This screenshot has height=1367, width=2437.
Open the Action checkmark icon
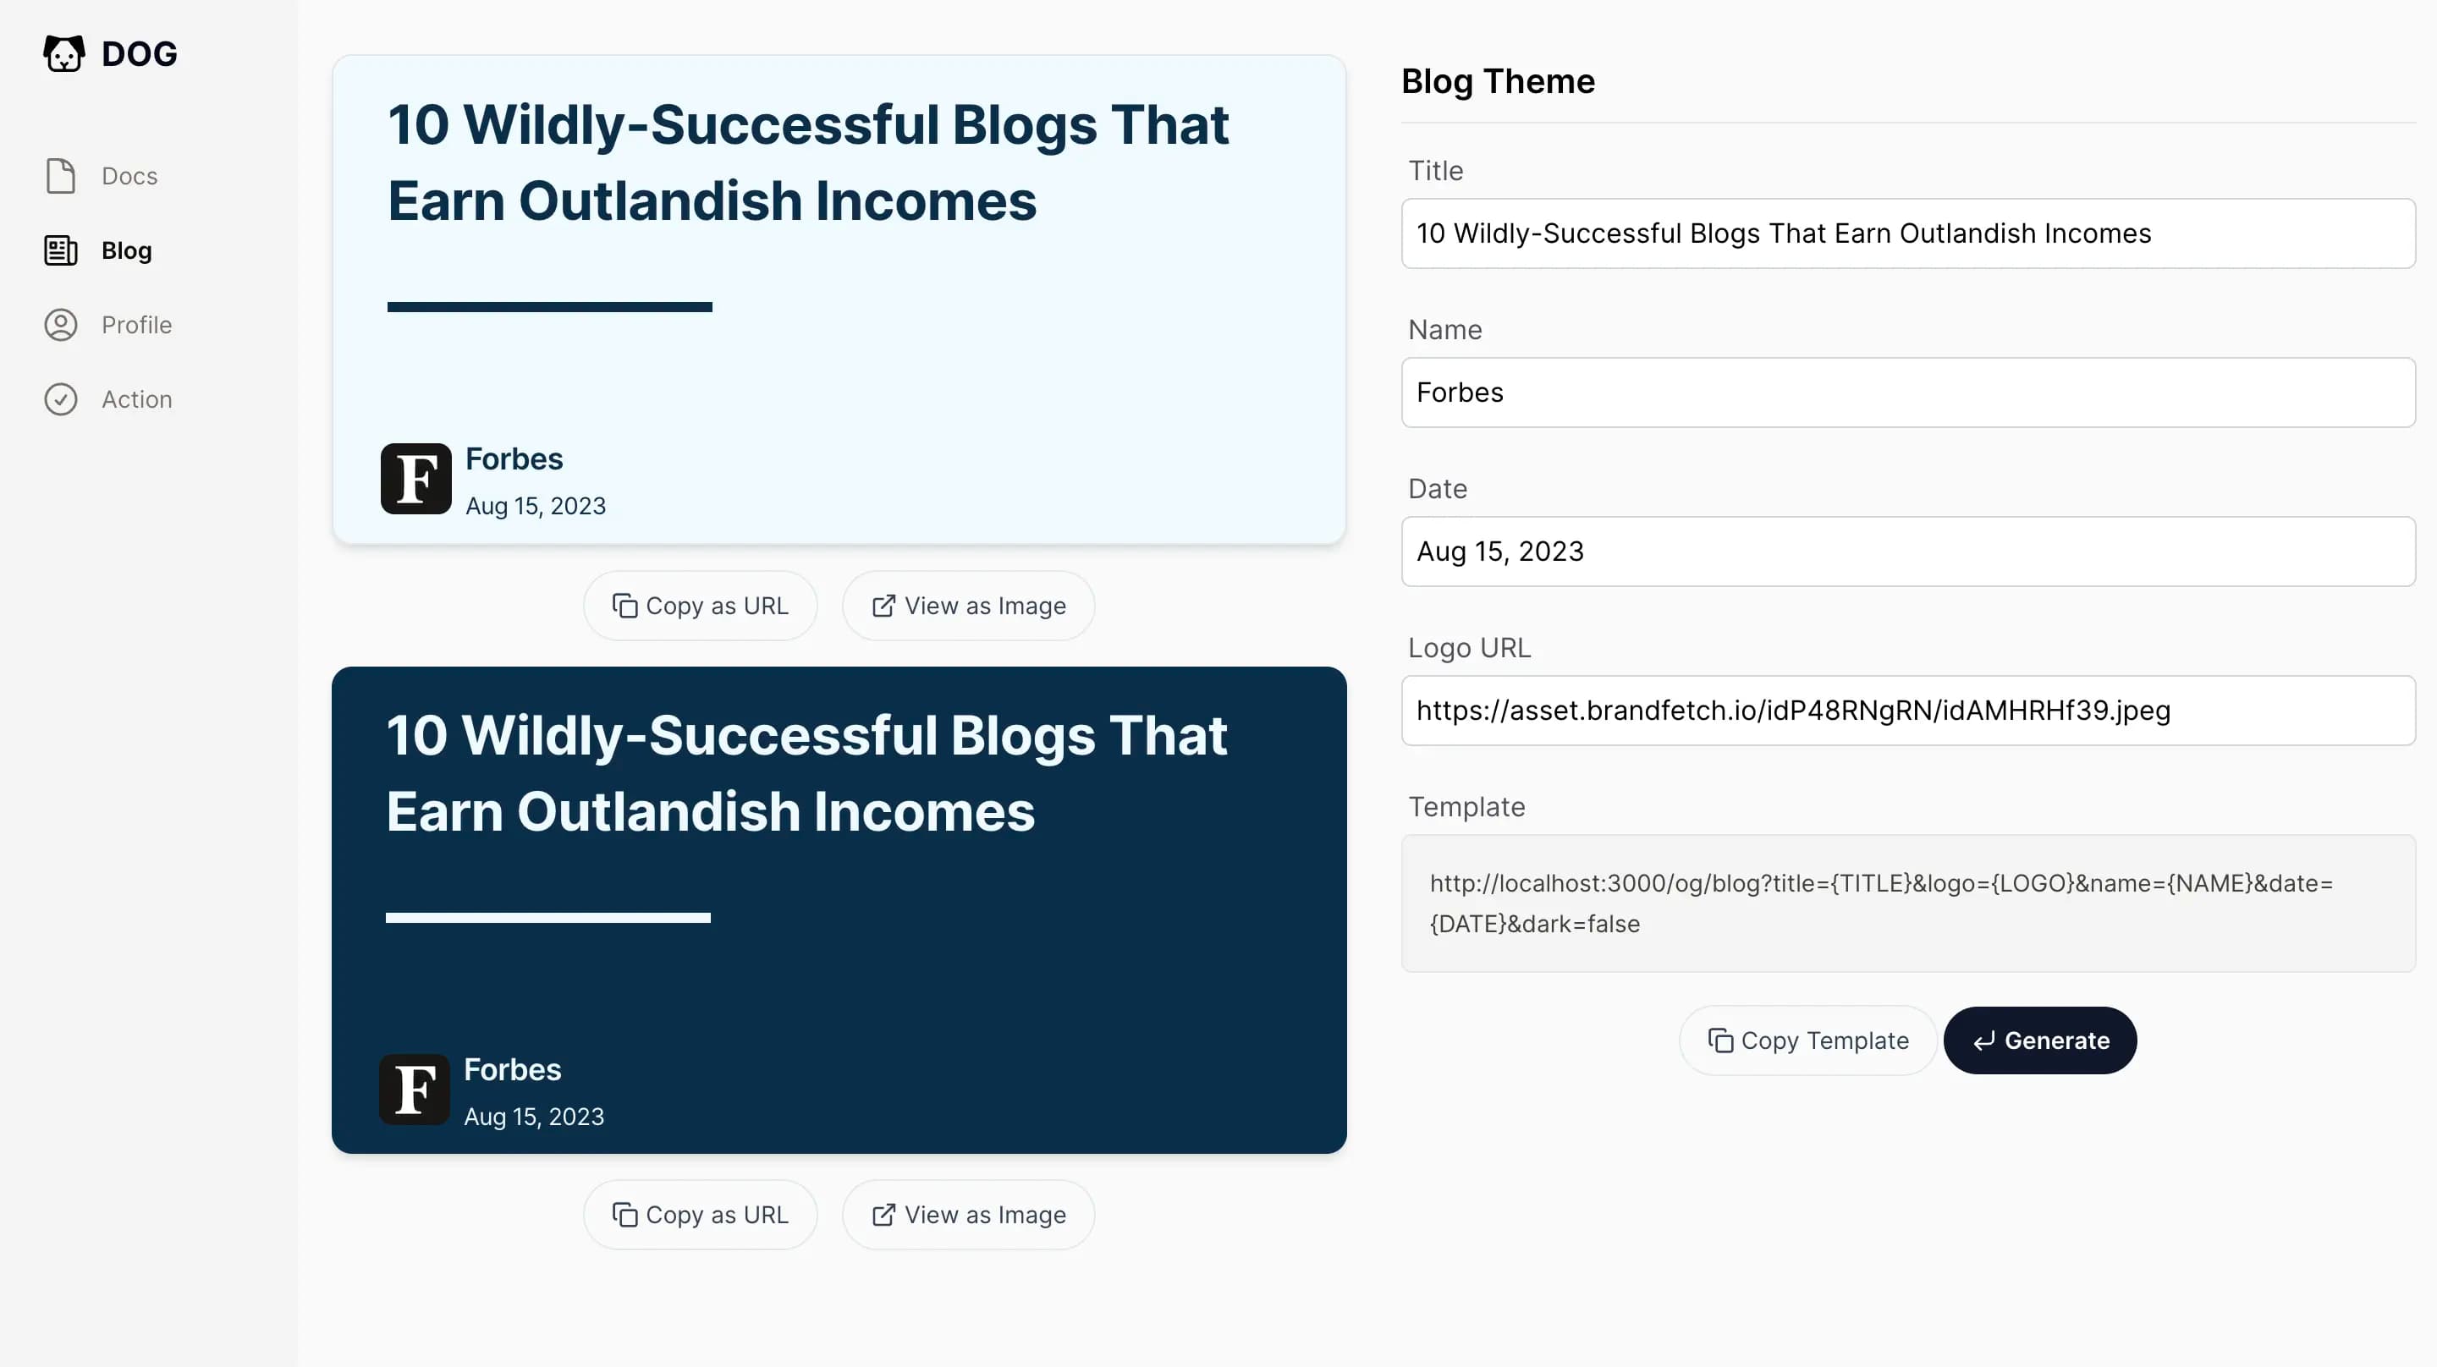61,399
